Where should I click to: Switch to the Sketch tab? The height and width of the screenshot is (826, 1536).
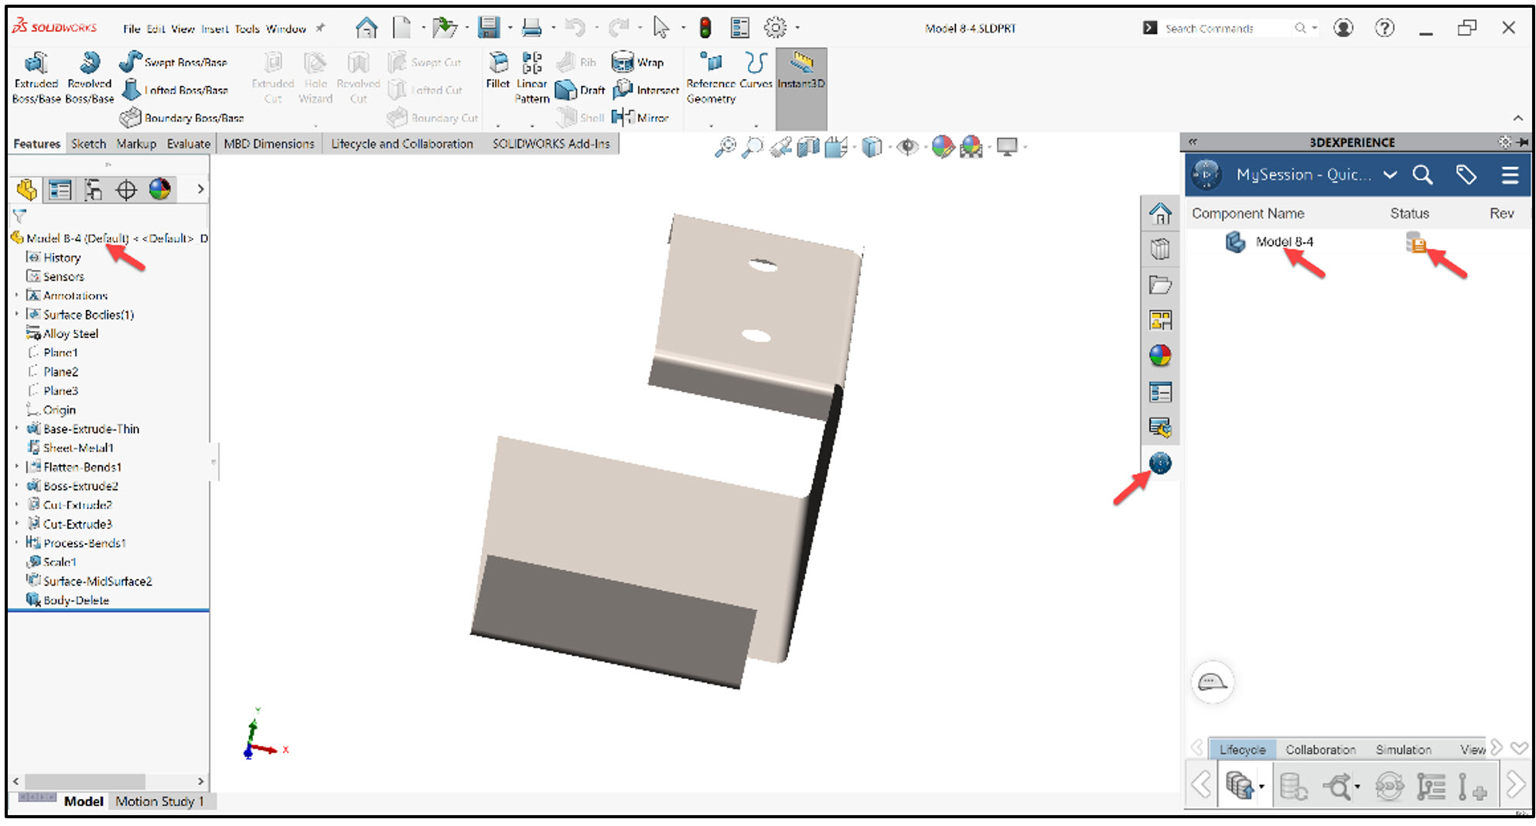coord(87,143)
